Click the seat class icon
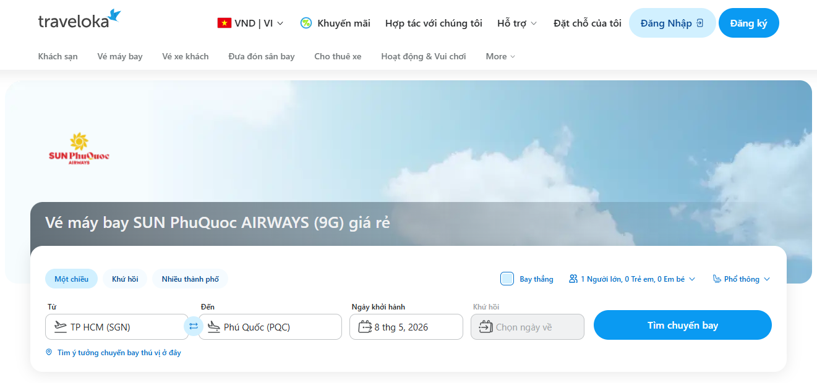Viewport: 817px width, 383px height. tap(717, 279)
